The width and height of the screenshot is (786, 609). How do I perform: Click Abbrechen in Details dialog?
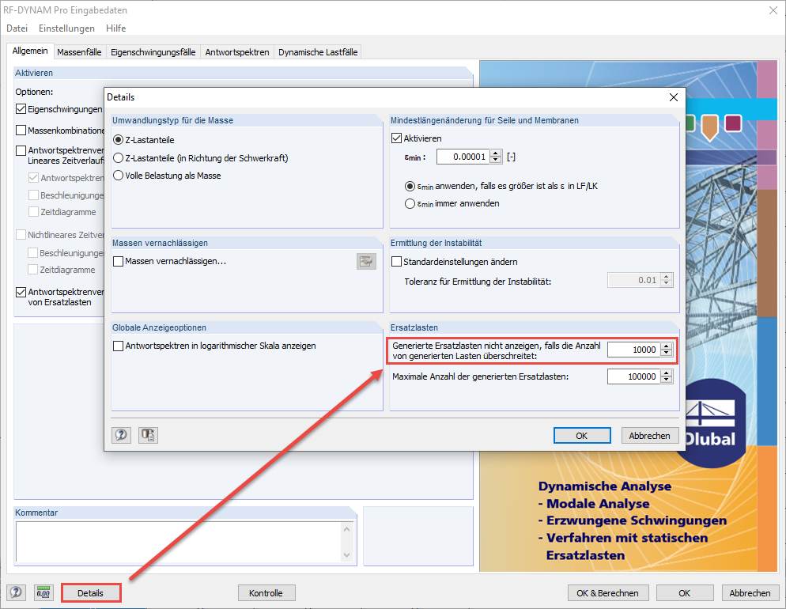pos(650,436)
